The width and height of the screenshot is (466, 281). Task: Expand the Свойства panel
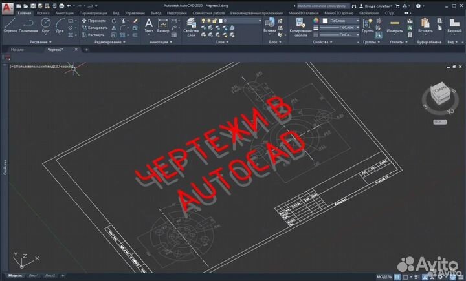point(322,42)
